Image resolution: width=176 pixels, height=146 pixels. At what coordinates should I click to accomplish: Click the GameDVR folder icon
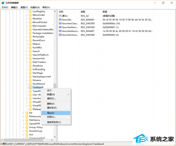click(27, 124)
